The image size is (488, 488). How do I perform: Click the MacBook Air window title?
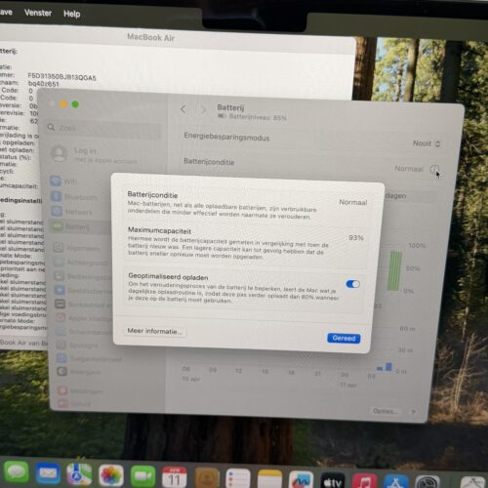[x=151, y=37]
